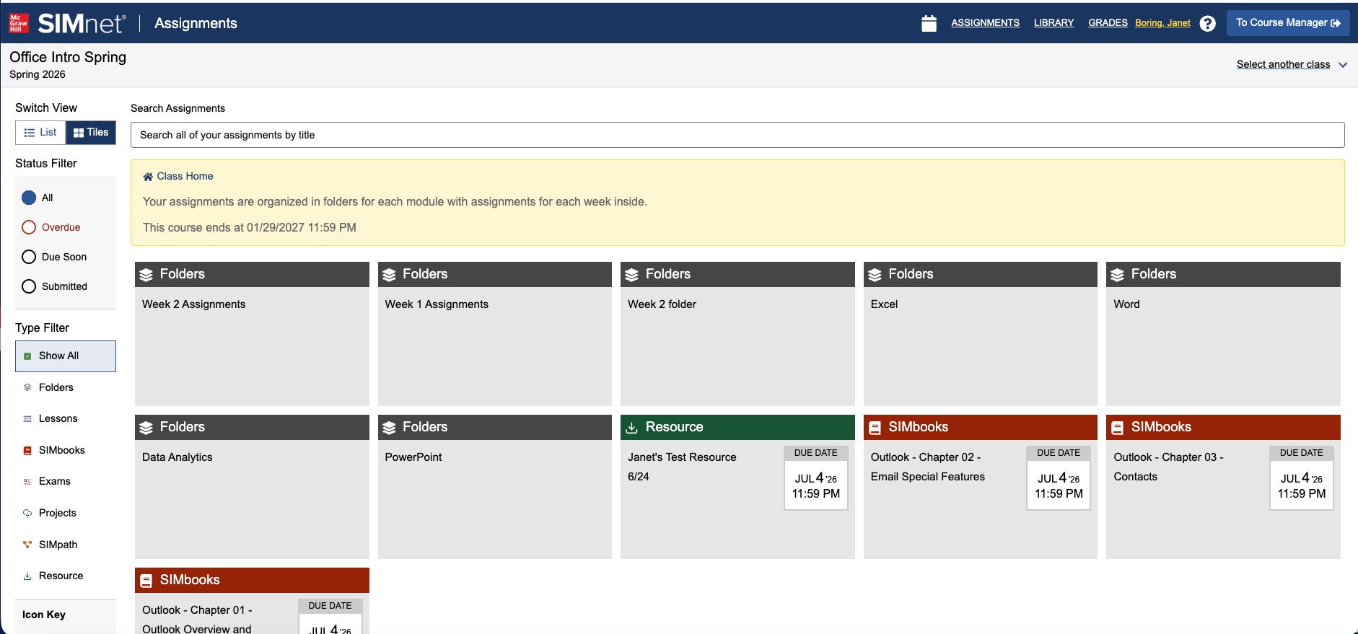1358x634 pixels.
Task: Click download icon on Resource tile header
Action: [x=631, y=428]
